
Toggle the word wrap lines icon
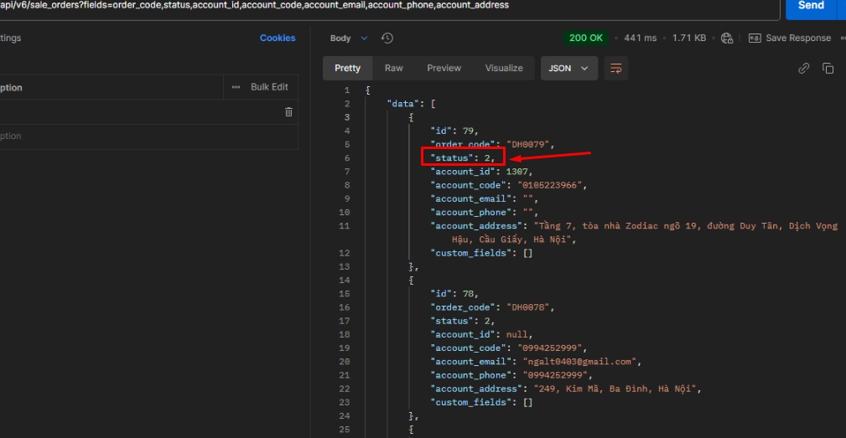tap(615, 69)
